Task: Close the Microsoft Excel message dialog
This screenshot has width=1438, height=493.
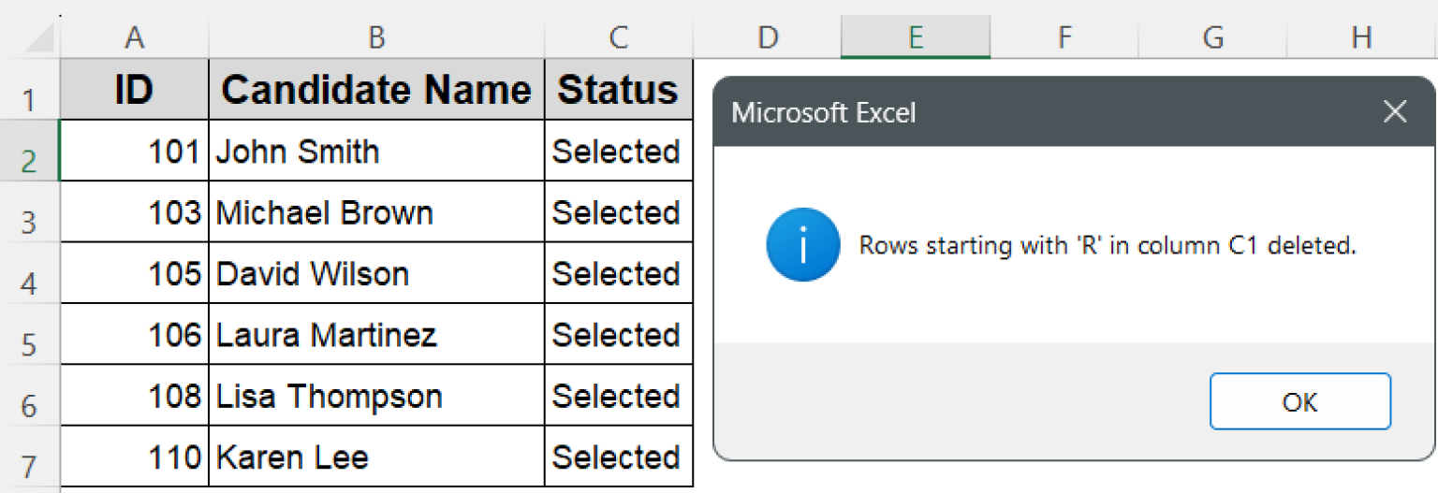Action: tap(1394, 112)
